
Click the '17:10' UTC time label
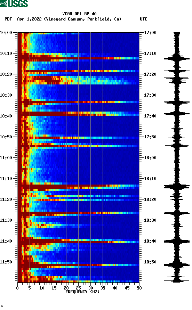[x=150, y=54]
